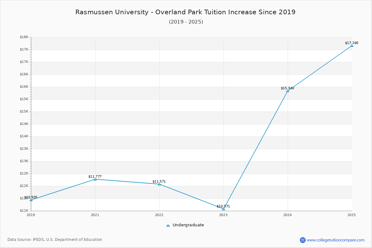Click the $18K y-axis label
372x248 pixels.
point(24,37)
